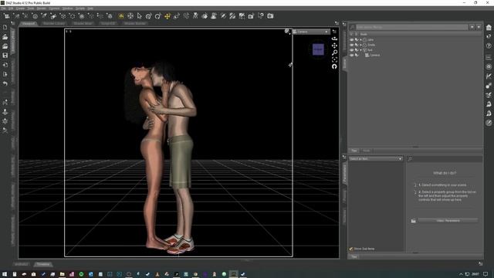Click the Scene pane filter input field

411,28
